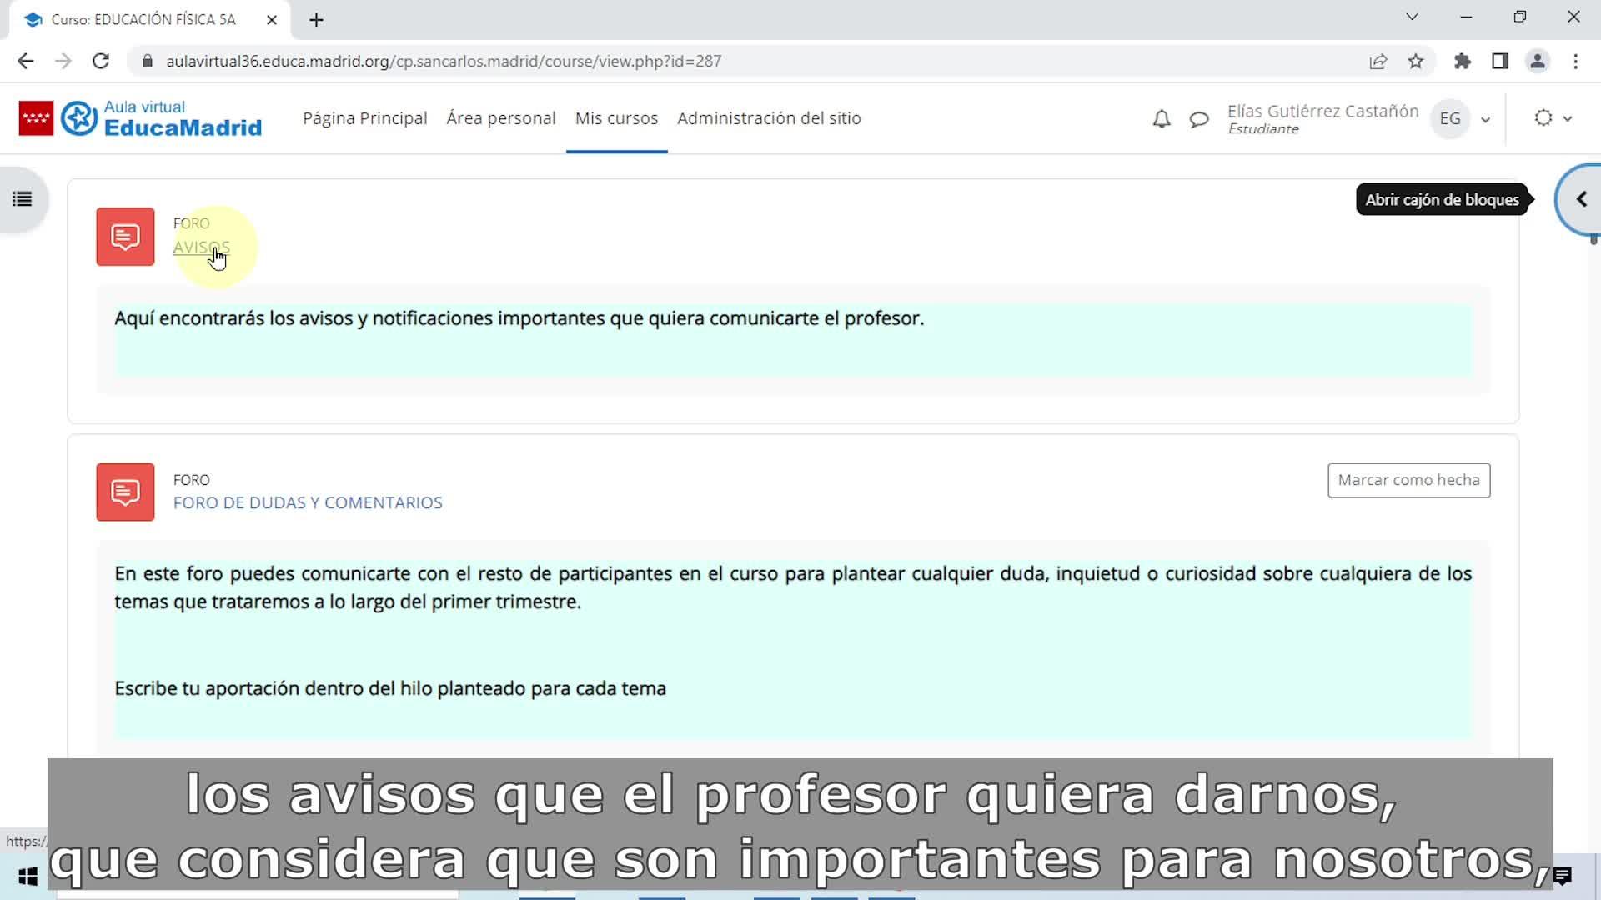This screenshot has height=900, width=1601.
Task: Open the course index sidebar list icon
Action: pos(23,199)
